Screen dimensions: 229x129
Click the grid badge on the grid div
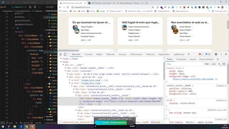coord(100,77)
